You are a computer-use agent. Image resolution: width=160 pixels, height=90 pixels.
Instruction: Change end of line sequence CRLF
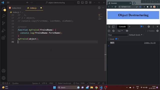[51, 83]
